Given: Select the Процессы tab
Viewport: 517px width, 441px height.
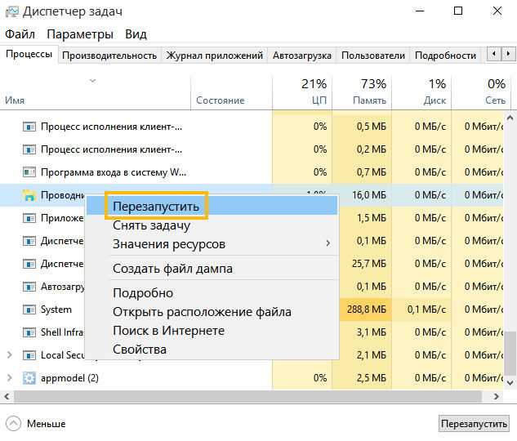Looking at the screenshot, I should [x=29, y=54].
